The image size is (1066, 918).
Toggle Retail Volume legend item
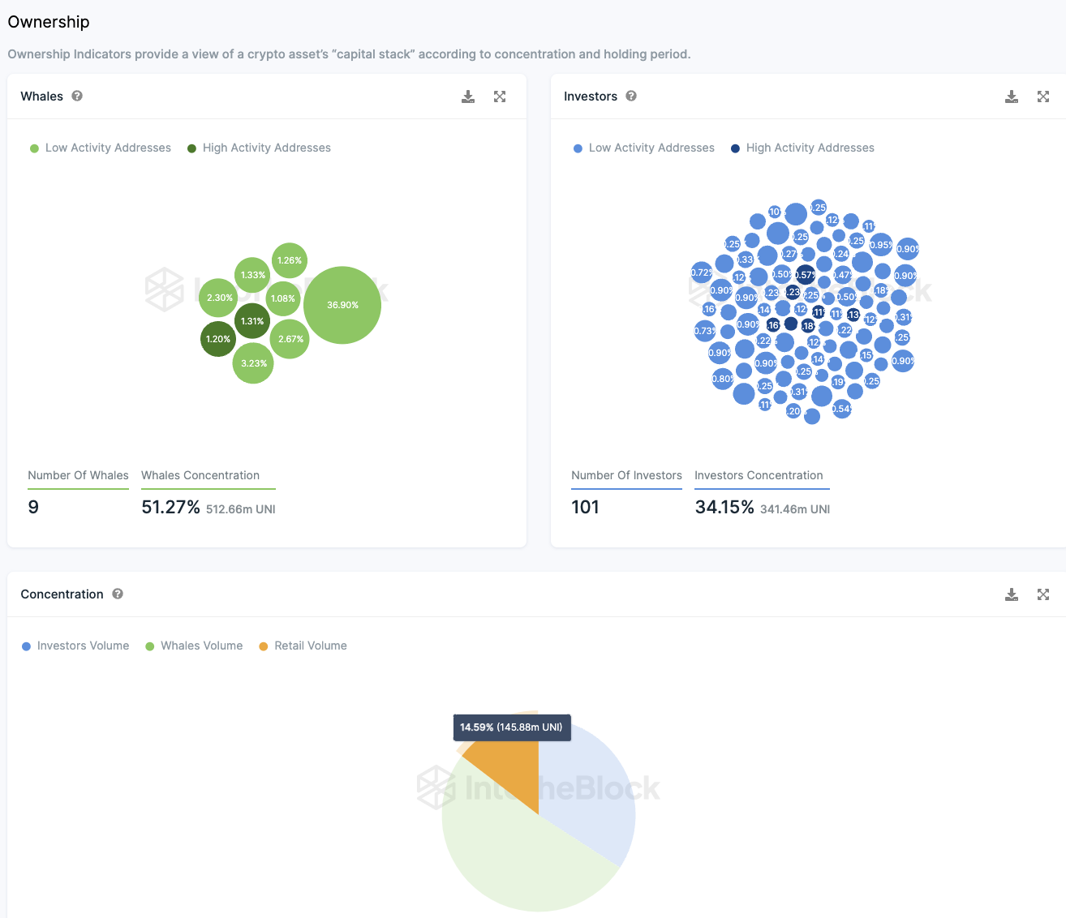coord(303,646)
